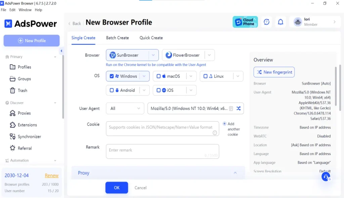Click the Overview panel scrollbar
Viewport: 344px width, 198px height.
click(336, 86)
